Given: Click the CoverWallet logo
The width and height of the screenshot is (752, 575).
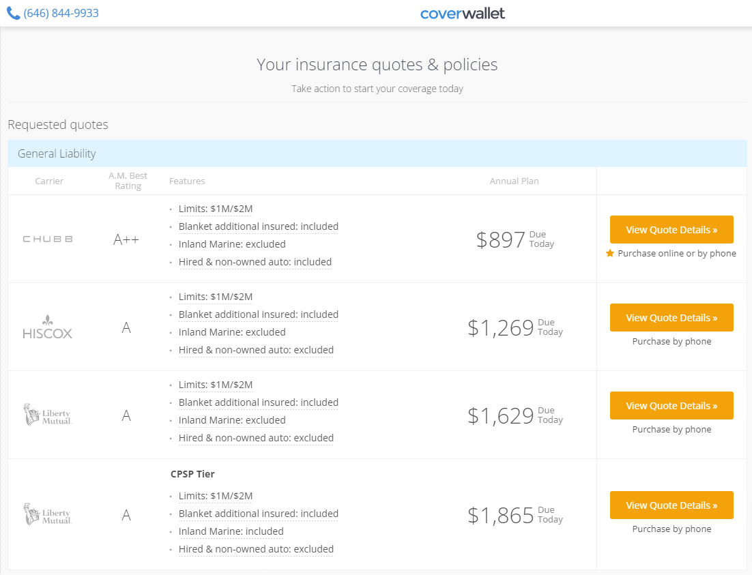Looking at the screenshot, I should 463,13.
